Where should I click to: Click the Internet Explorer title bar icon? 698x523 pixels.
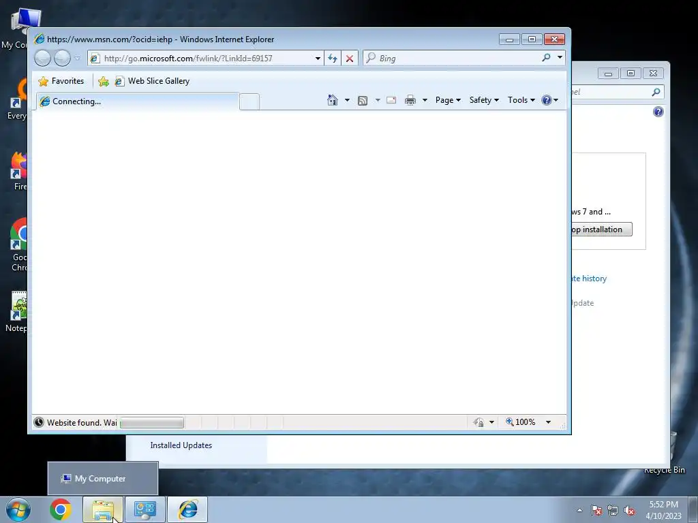[x=40, y=39]
